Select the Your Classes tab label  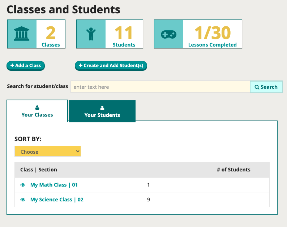click(x=37, y=115)
